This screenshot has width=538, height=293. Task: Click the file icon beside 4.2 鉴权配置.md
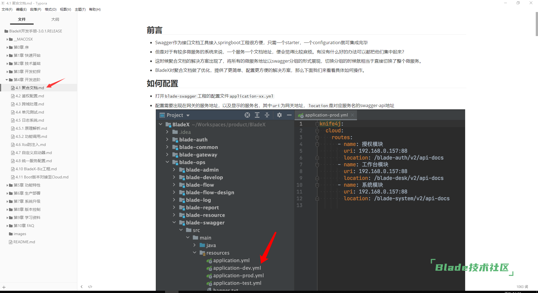(13, 96)
